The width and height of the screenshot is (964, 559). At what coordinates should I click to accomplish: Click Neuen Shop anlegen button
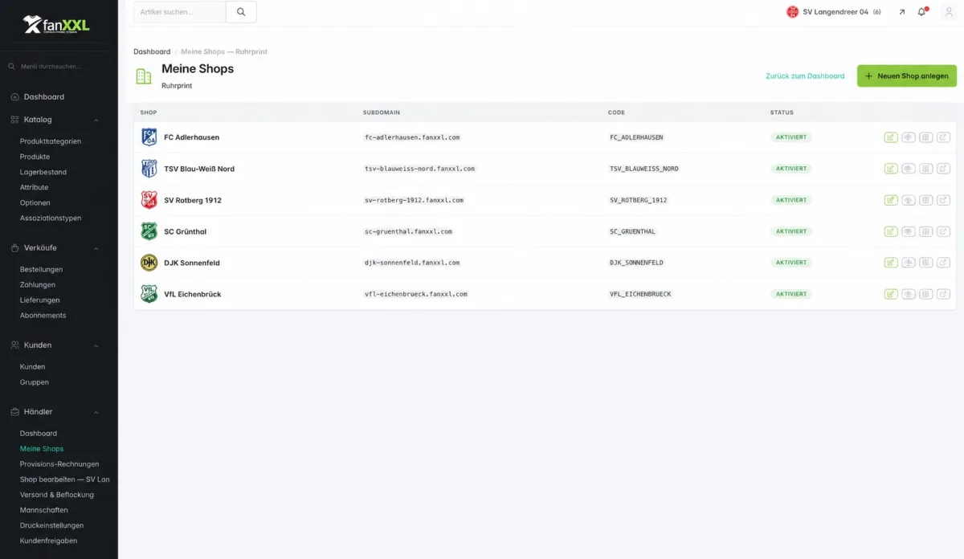tap(907, 76)
